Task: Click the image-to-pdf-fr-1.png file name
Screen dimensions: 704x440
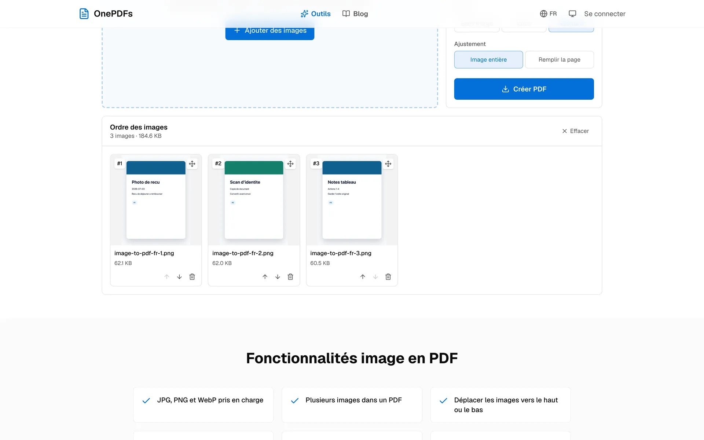Action: pos(144,253)
